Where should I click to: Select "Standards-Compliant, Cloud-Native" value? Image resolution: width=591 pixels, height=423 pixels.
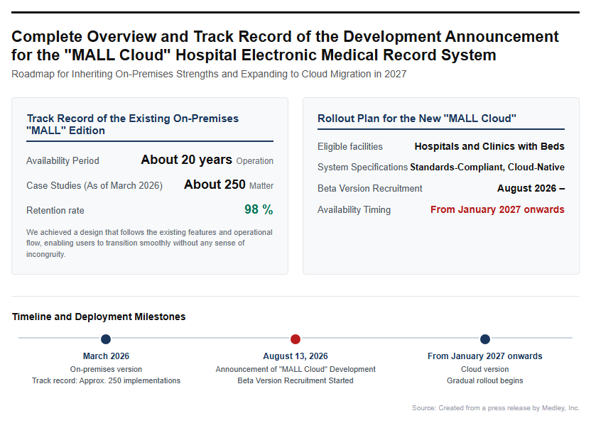487,167
